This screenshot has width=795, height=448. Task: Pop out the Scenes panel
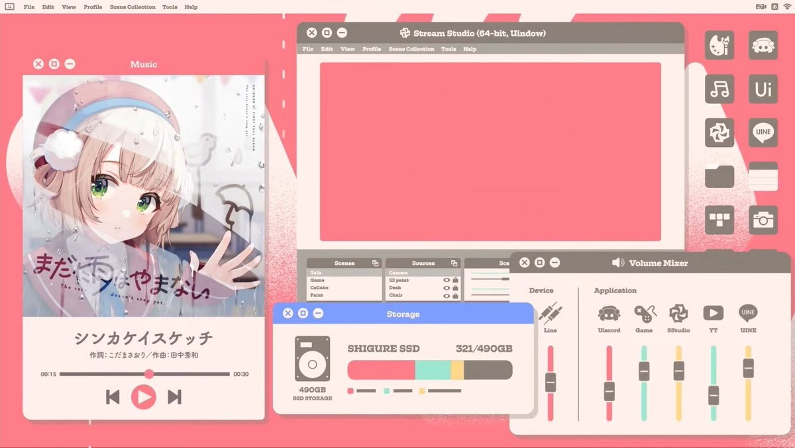tap(375, 263)
